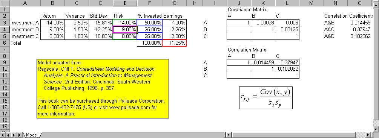Screen dimensions: 379x138
Task: Select the A&B label cell
Action: tap(336, 23)
